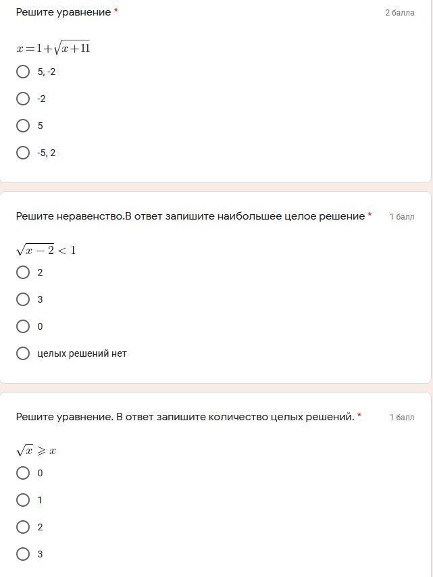Click the "2 балла" points label
The height and width of the screenshot is (577, 433).
399,13
